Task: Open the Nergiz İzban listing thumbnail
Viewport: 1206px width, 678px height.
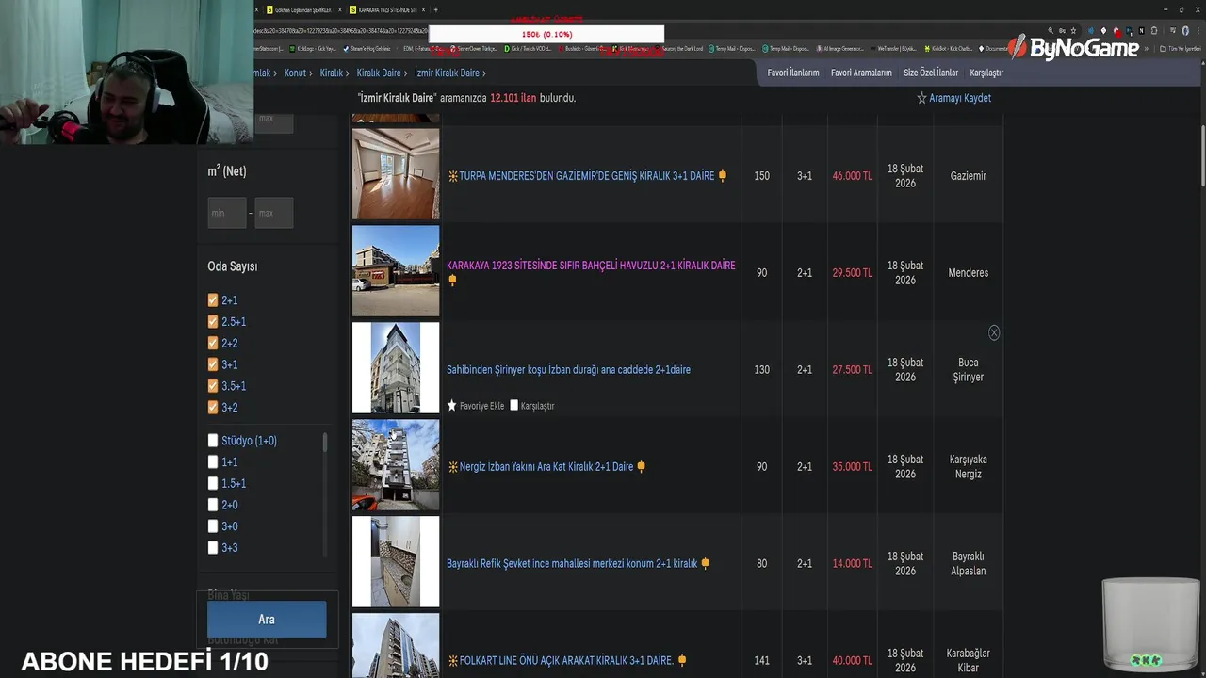Action: tap(396, 465)
